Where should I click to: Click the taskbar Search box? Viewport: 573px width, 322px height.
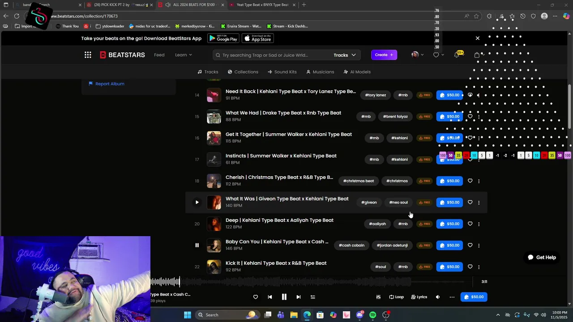(227, 315)
